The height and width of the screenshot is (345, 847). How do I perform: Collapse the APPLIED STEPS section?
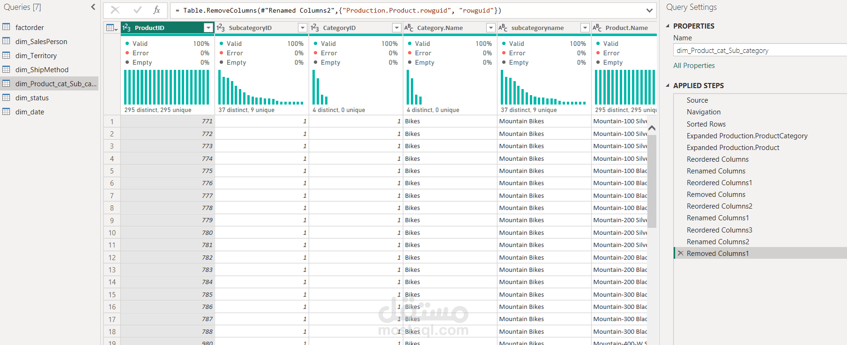[668, 85]
